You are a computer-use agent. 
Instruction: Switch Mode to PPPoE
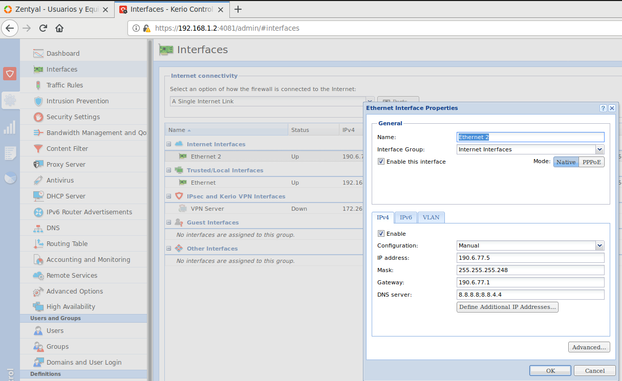[x=591, y=162]
